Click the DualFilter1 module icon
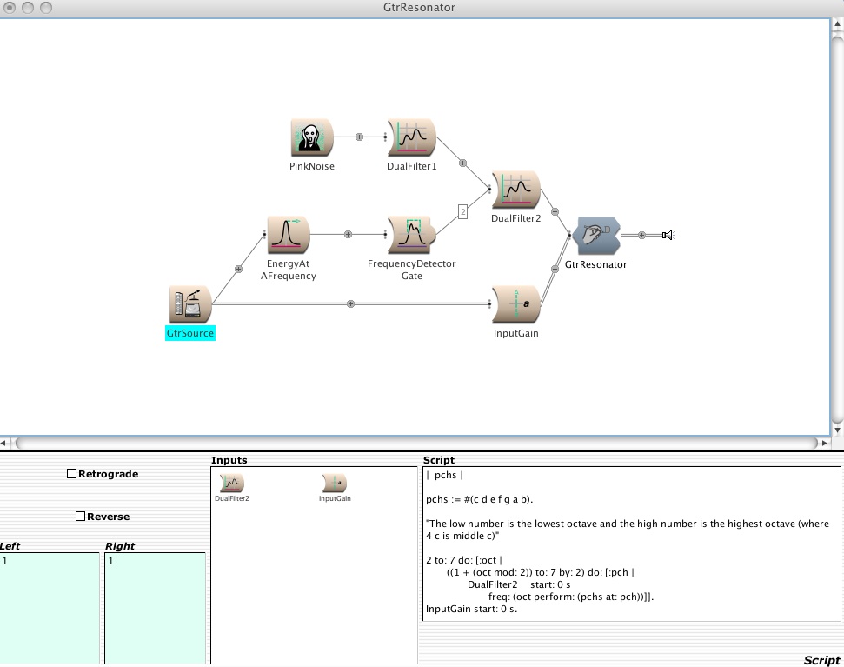 click(x=411, y=138)
